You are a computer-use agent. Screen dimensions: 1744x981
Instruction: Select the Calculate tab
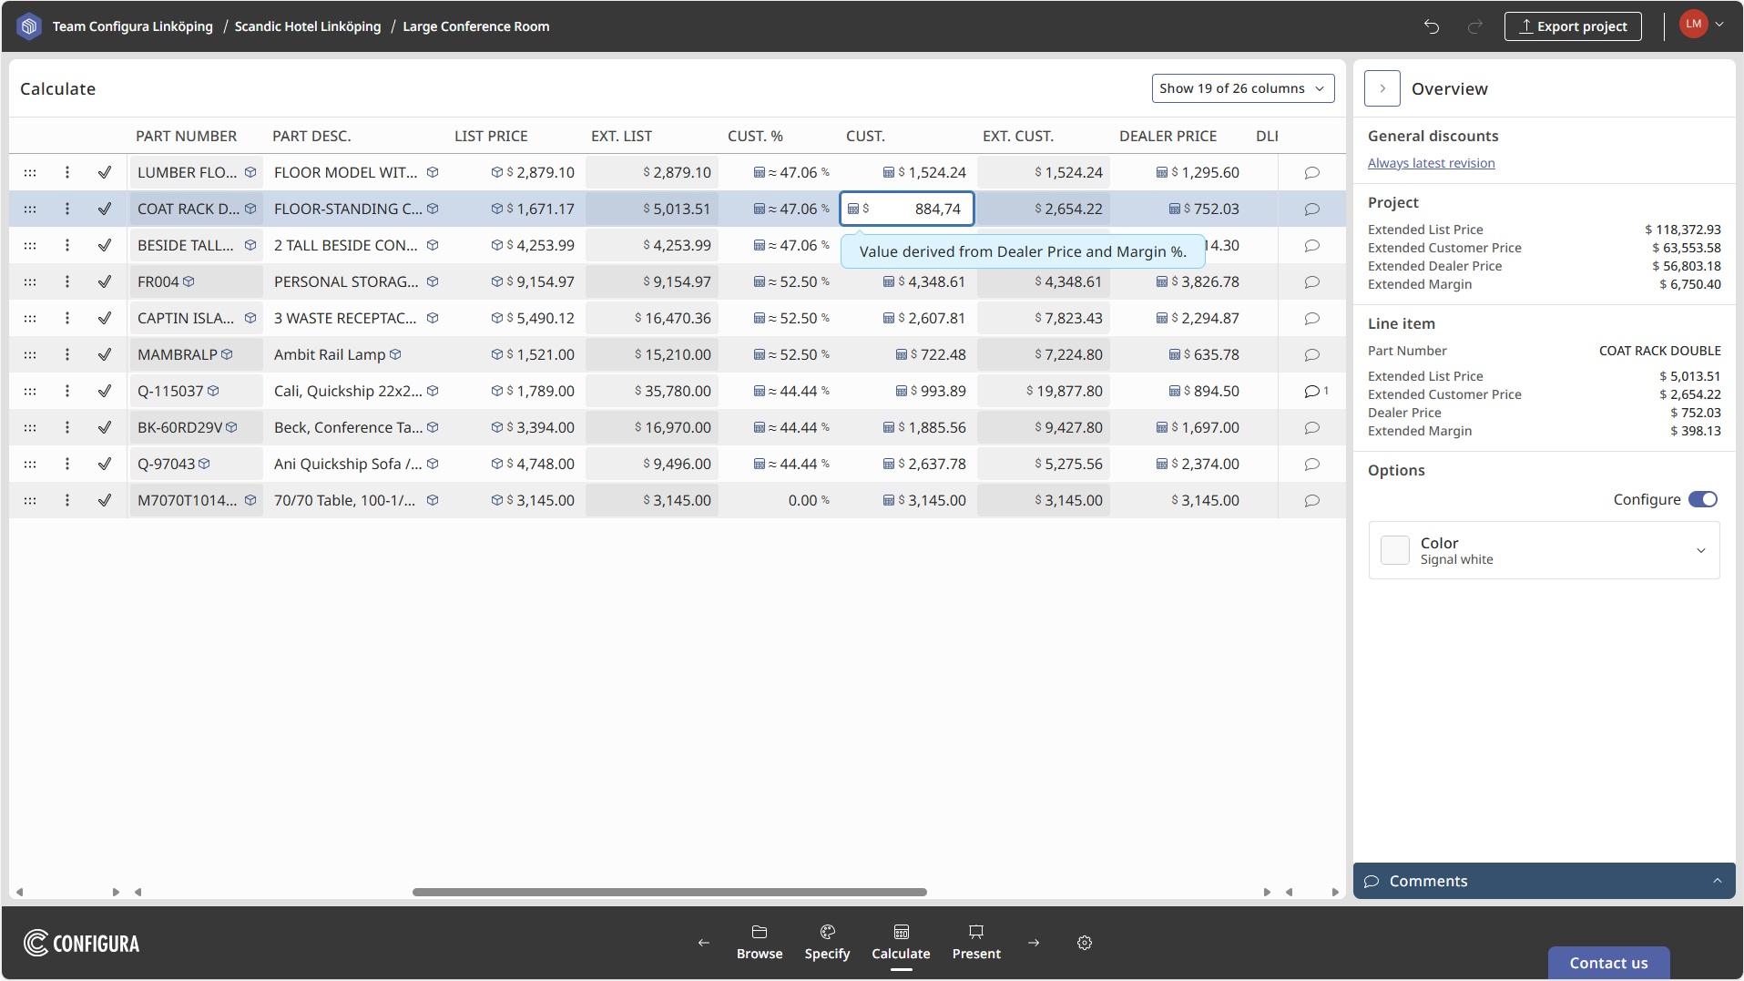pyautogui.click(x=901, y=943)
